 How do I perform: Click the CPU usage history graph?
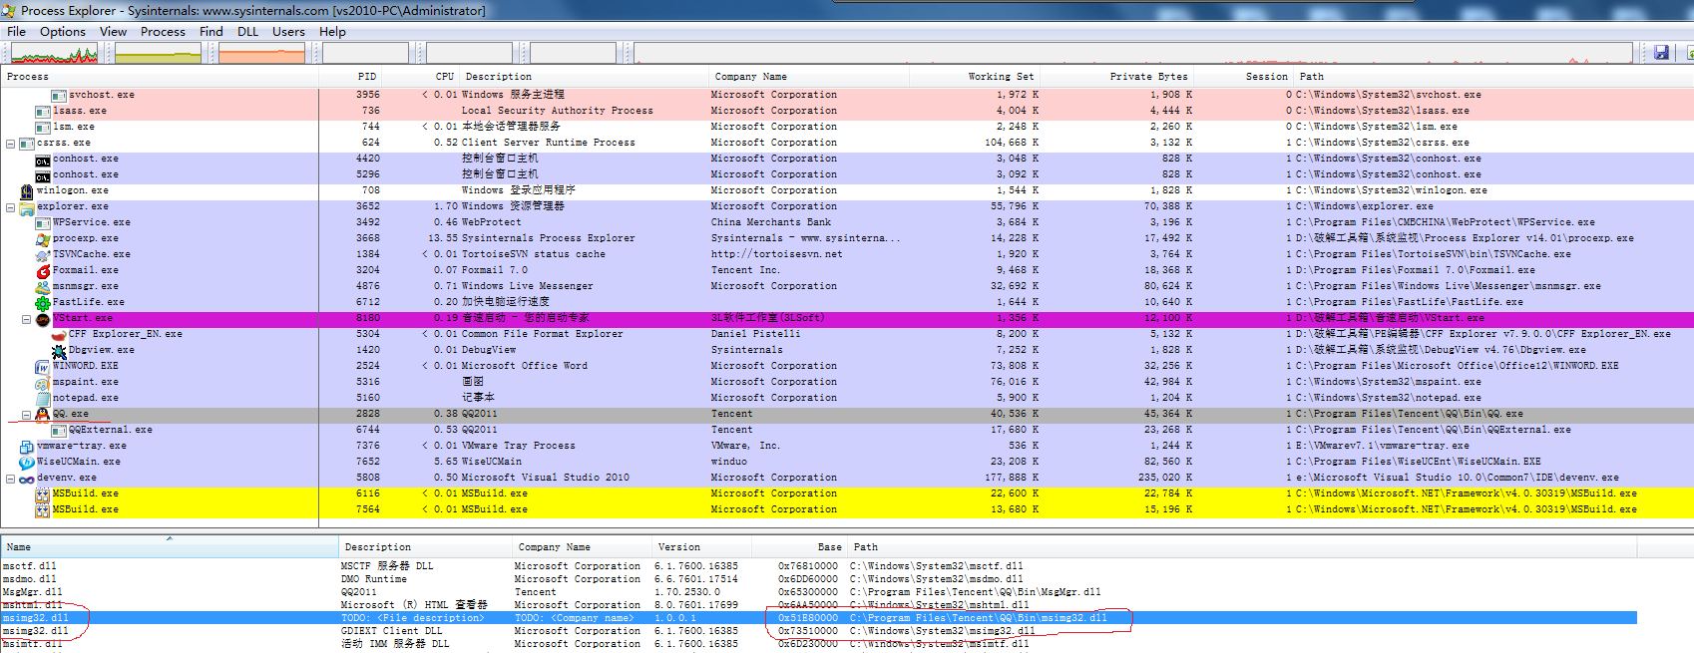(x=54, y=53)
